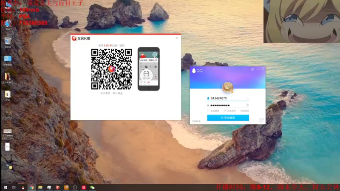Viewport: 340px width, 191px height.
Task: Click the gray printer-like taskbar icon
Action: pyautogui.click(x=49, y=188)
